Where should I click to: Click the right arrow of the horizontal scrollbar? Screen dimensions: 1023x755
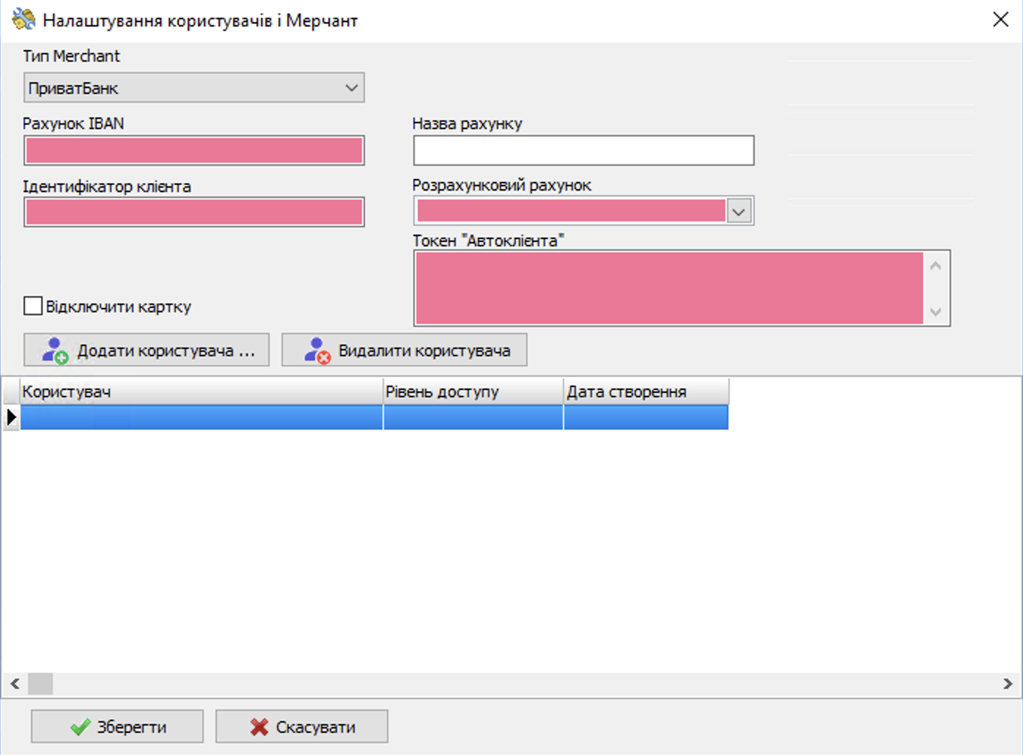[x=1008, y=684]
